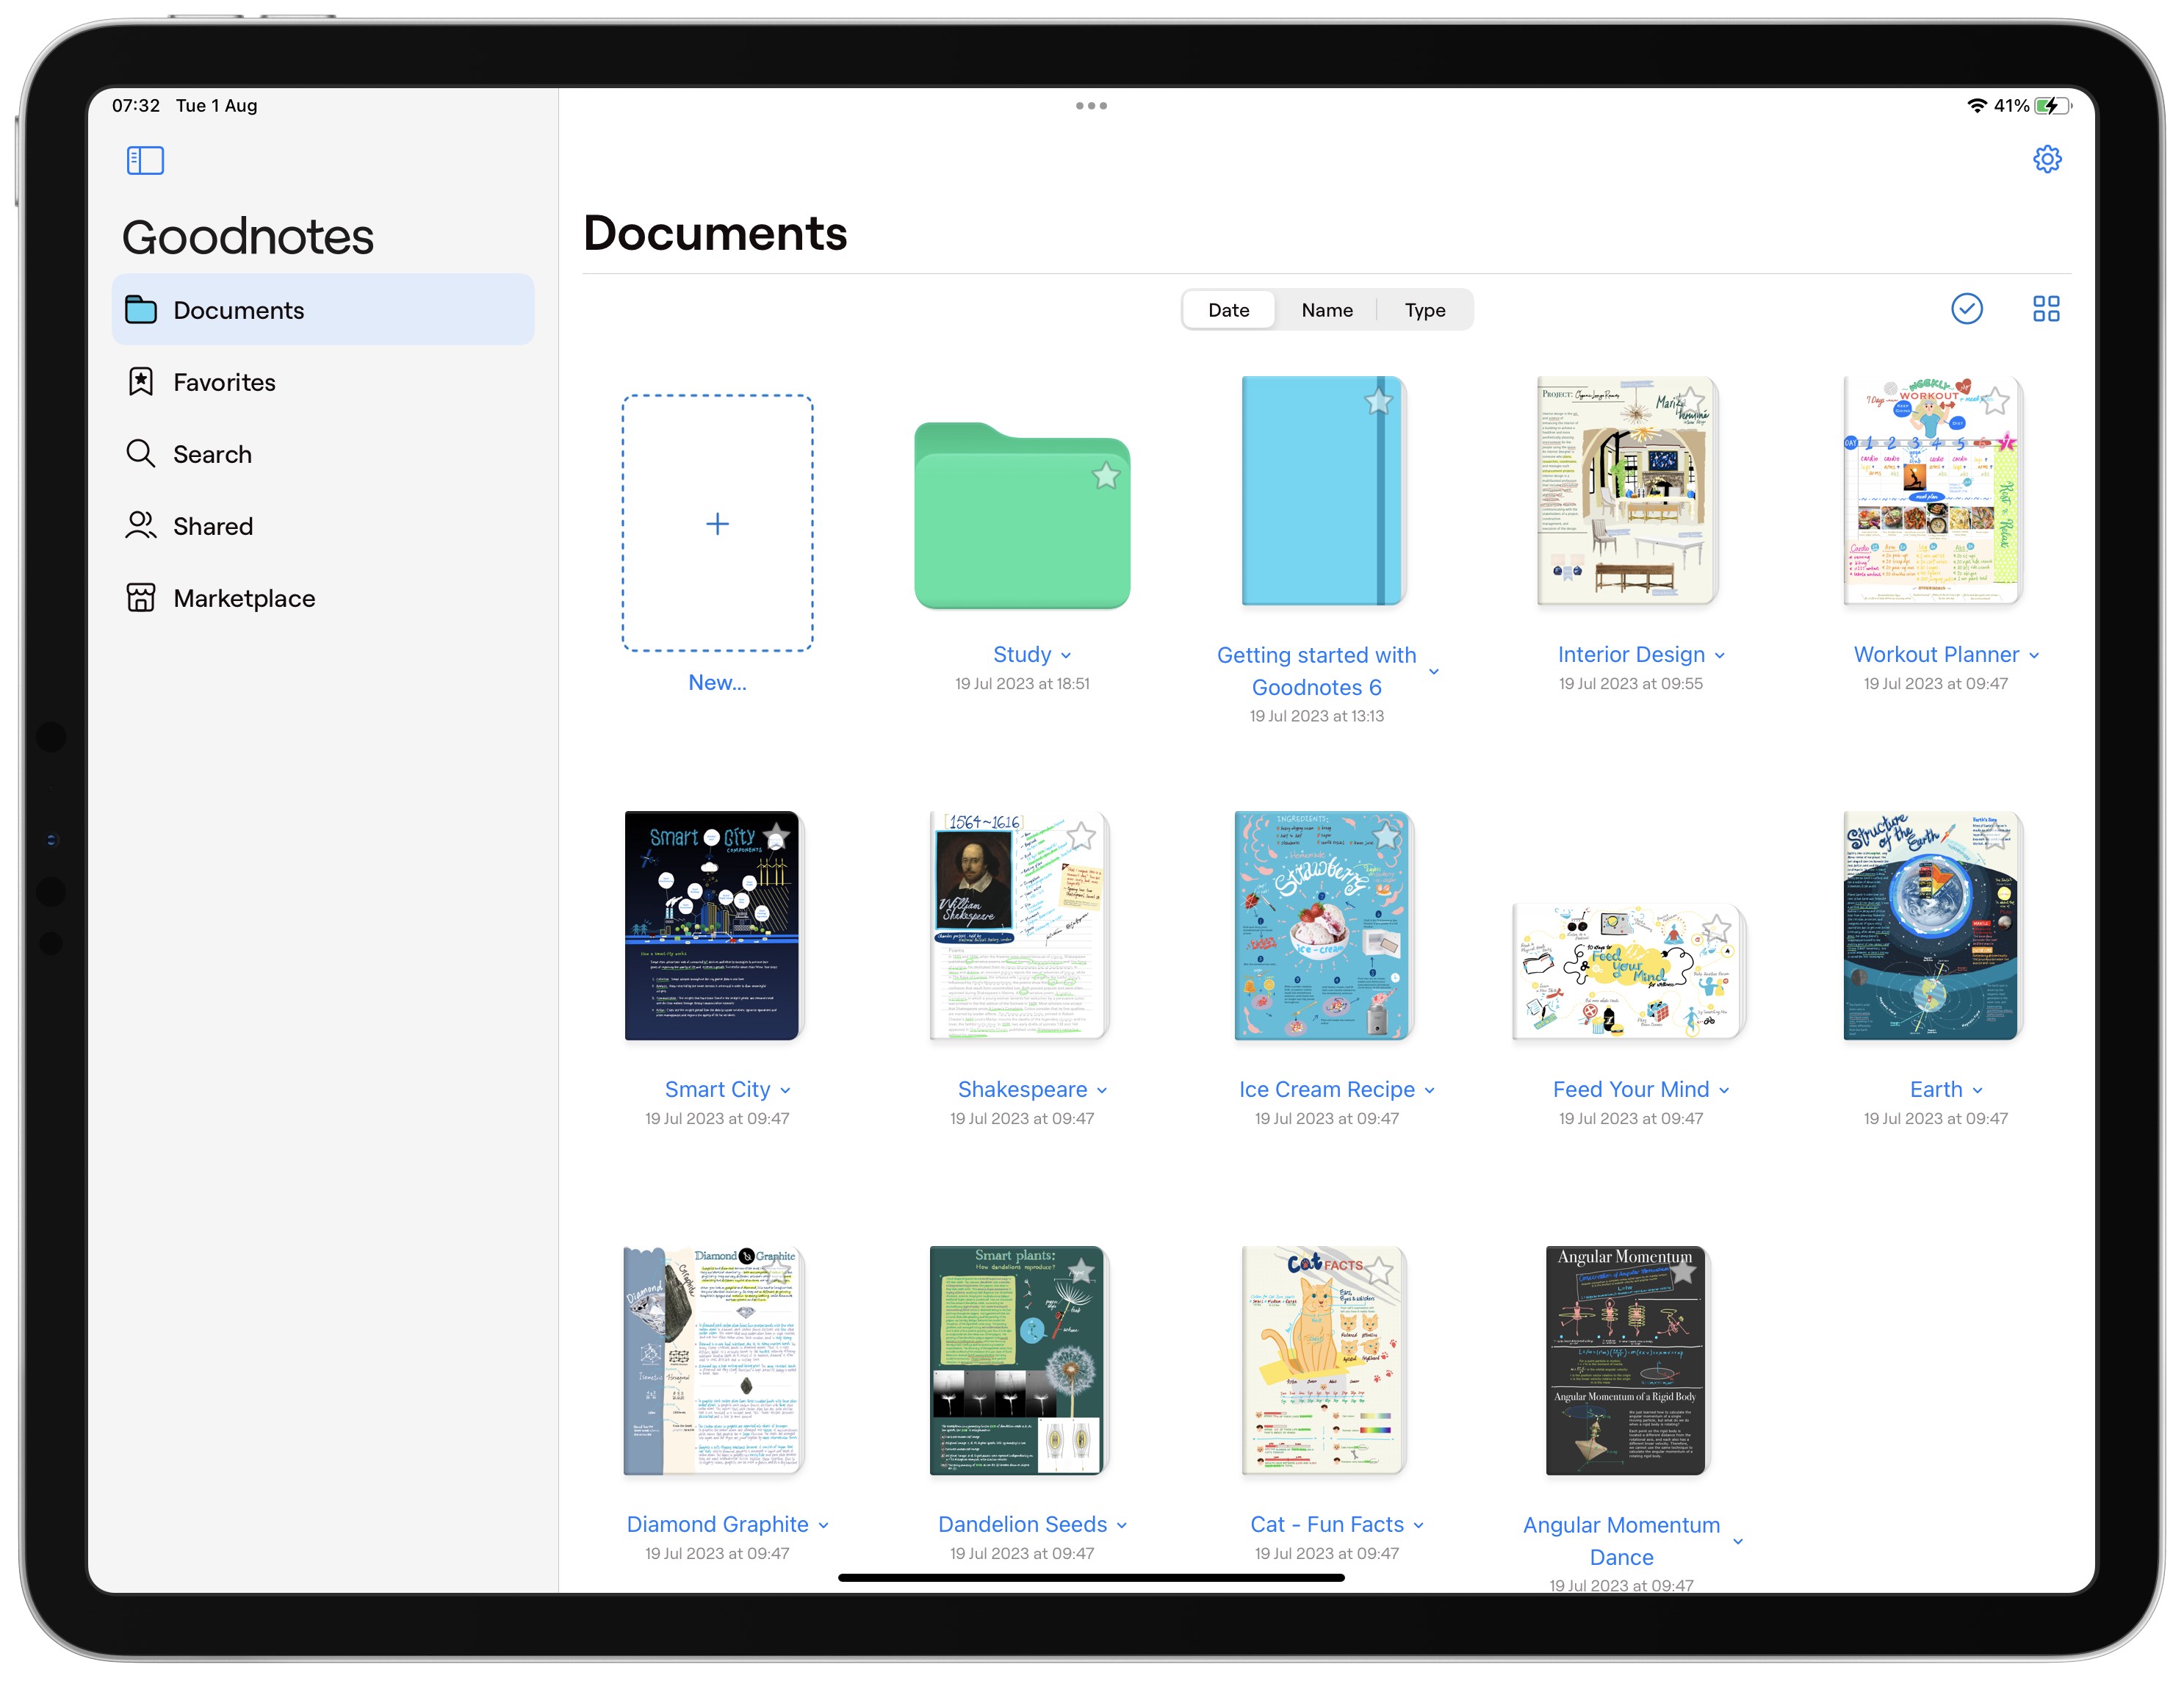Image resolution: width=2184 pixels, height=1681 pixels.
Task: Sort documents by Name tab
Action: click(x=1326, y=309)
